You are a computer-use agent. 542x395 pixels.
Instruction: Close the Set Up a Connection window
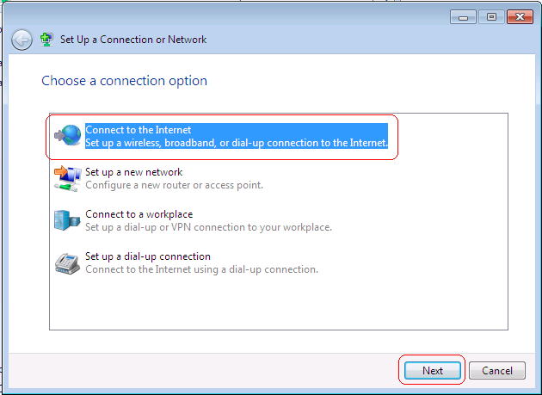point(520,16)
